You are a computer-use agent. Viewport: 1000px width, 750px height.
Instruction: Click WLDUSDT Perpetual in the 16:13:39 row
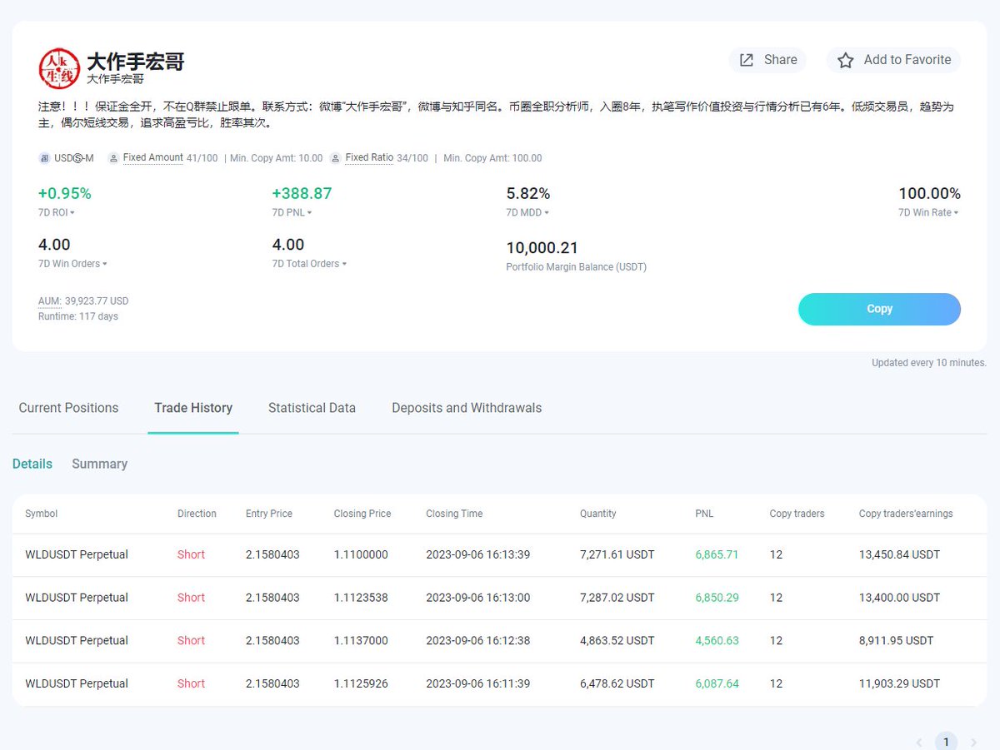coord(77,554)
